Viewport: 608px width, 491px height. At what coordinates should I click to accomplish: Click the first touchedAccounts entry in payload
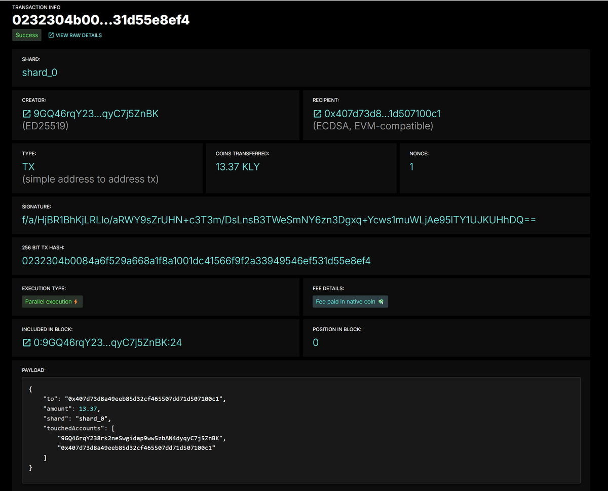coord(140,438)
